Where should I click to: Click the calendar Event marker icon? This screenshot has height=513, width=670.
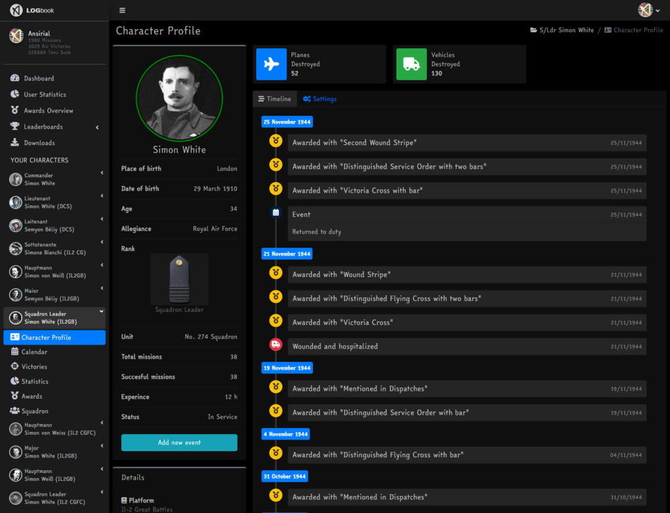coord(276,213)
